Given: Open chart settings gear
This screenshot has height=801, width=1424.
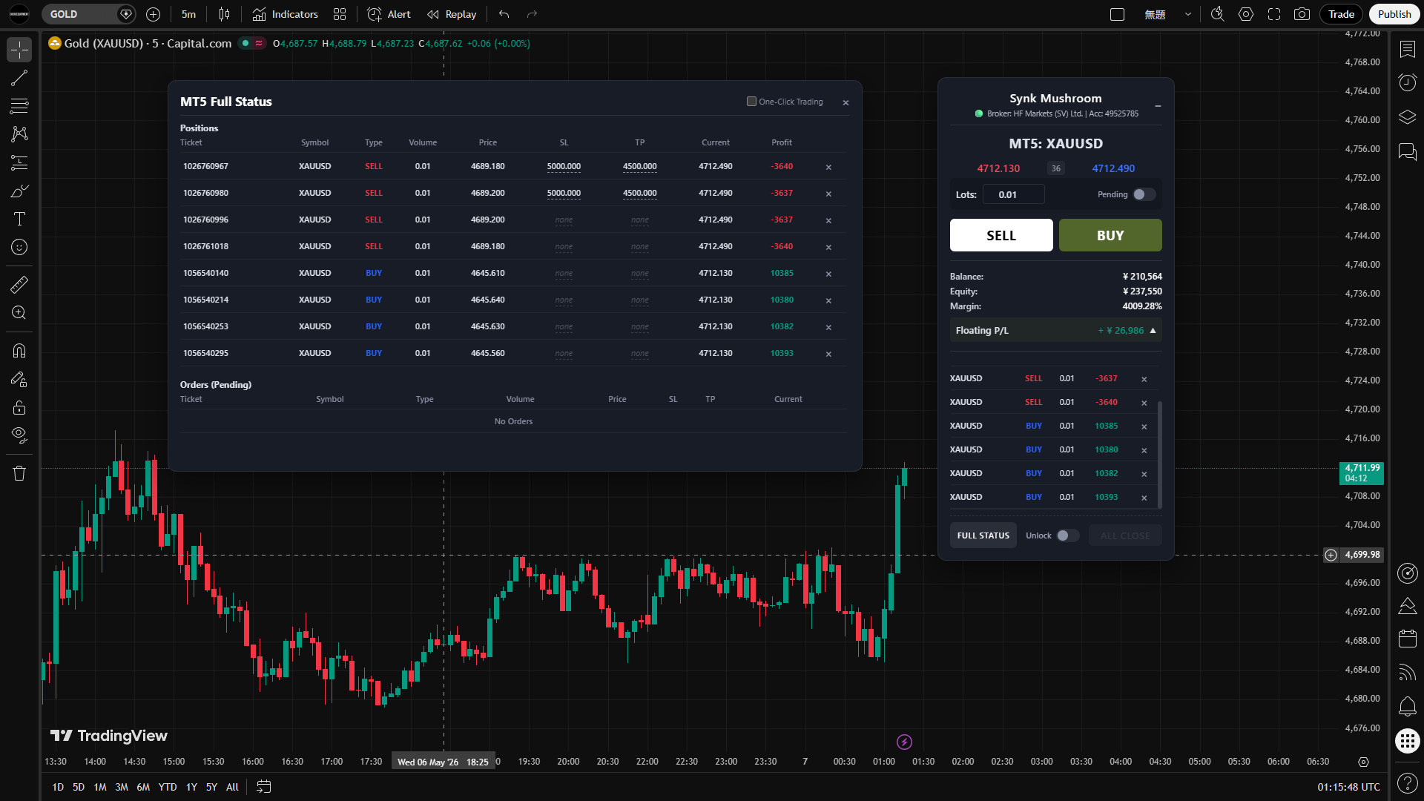Looking at the screenshot, I should pos(1246,14).
